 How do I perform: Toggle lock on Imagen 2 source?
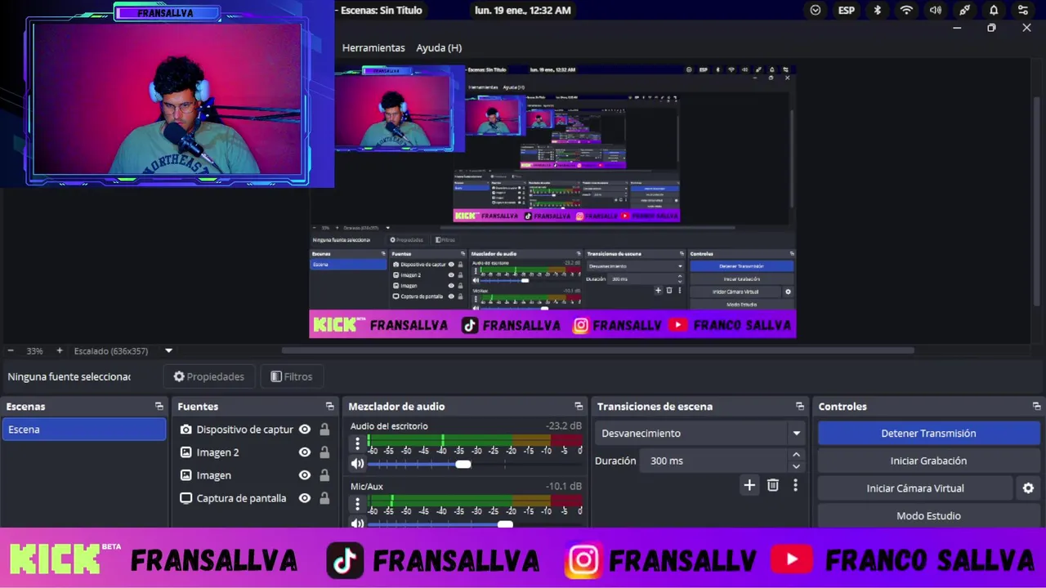(324, 452)
